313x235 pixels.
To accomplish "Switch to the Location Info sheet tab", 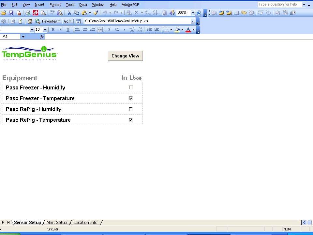I will (85, 222).
